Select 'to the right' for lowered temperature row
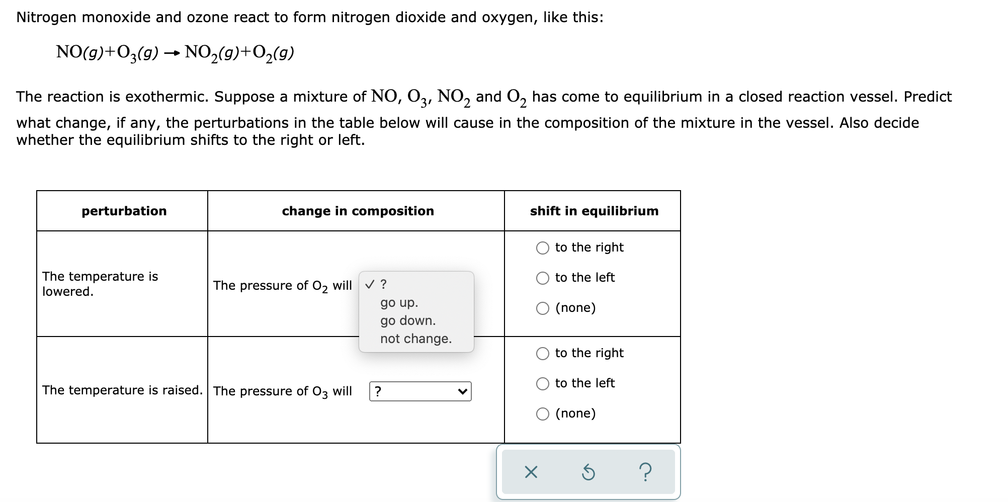The height and width of the screenshot is (502, 1008). coord(542,247)
